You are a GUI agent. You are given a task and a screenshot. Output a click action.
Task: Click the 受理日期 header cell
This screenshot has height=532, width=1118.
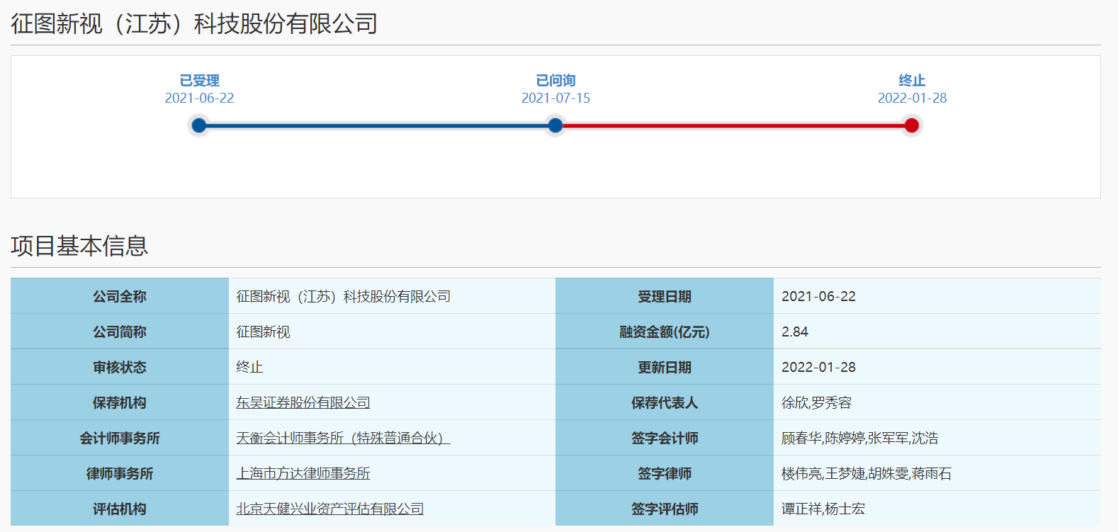point(665,296)
